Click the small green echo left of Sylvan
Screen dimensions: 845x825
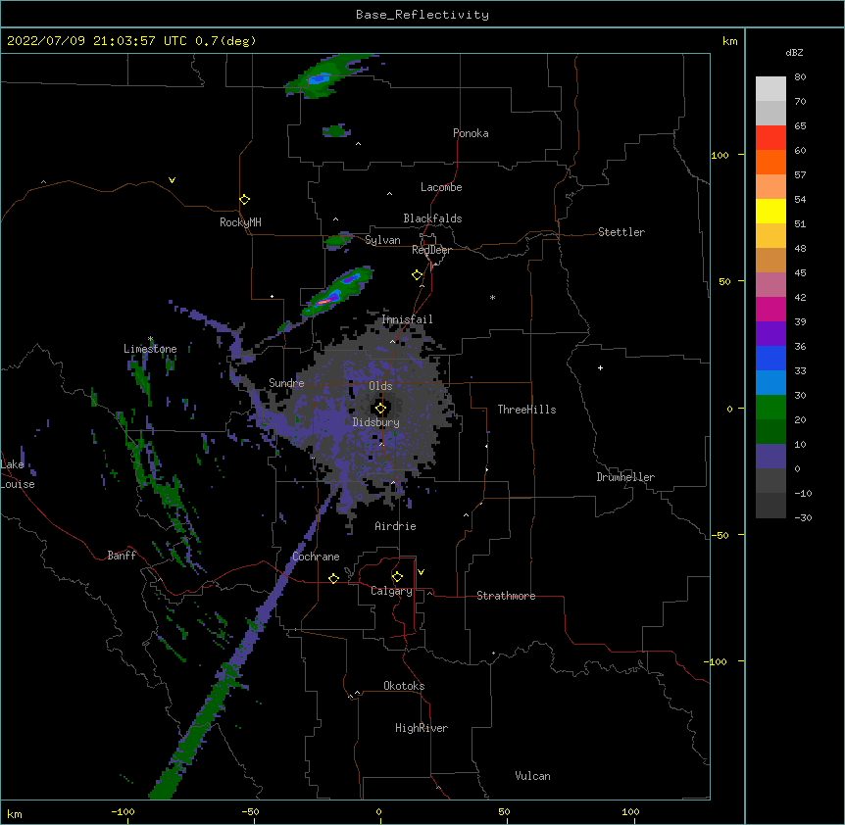(x=338, y=241)
